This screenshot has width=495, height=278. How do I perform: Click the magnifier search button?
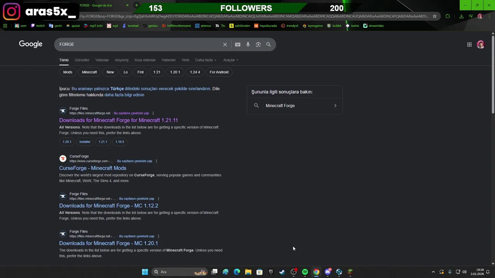[268, 44]
